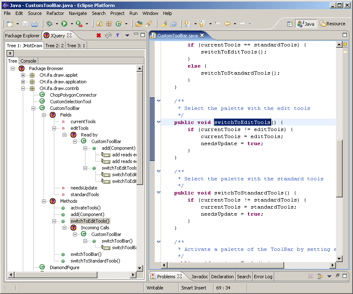Click the New Java Class icon
353x294 pixels.
click(x=119, y=24)
